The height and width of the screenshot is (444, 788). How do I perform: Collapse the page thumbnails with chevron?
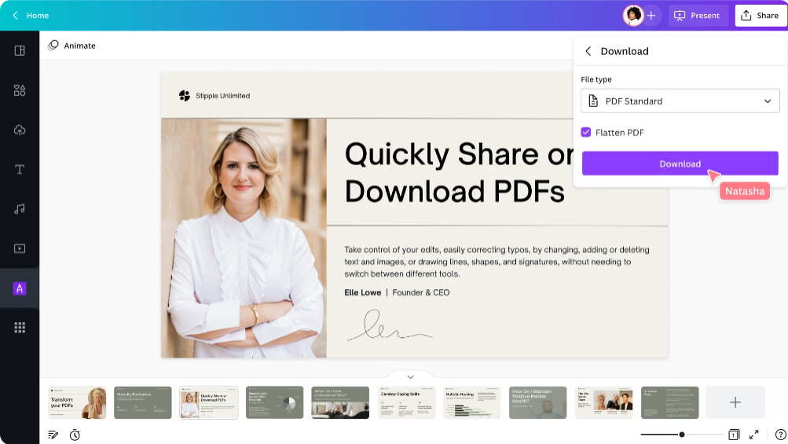(x=410, y=377)
